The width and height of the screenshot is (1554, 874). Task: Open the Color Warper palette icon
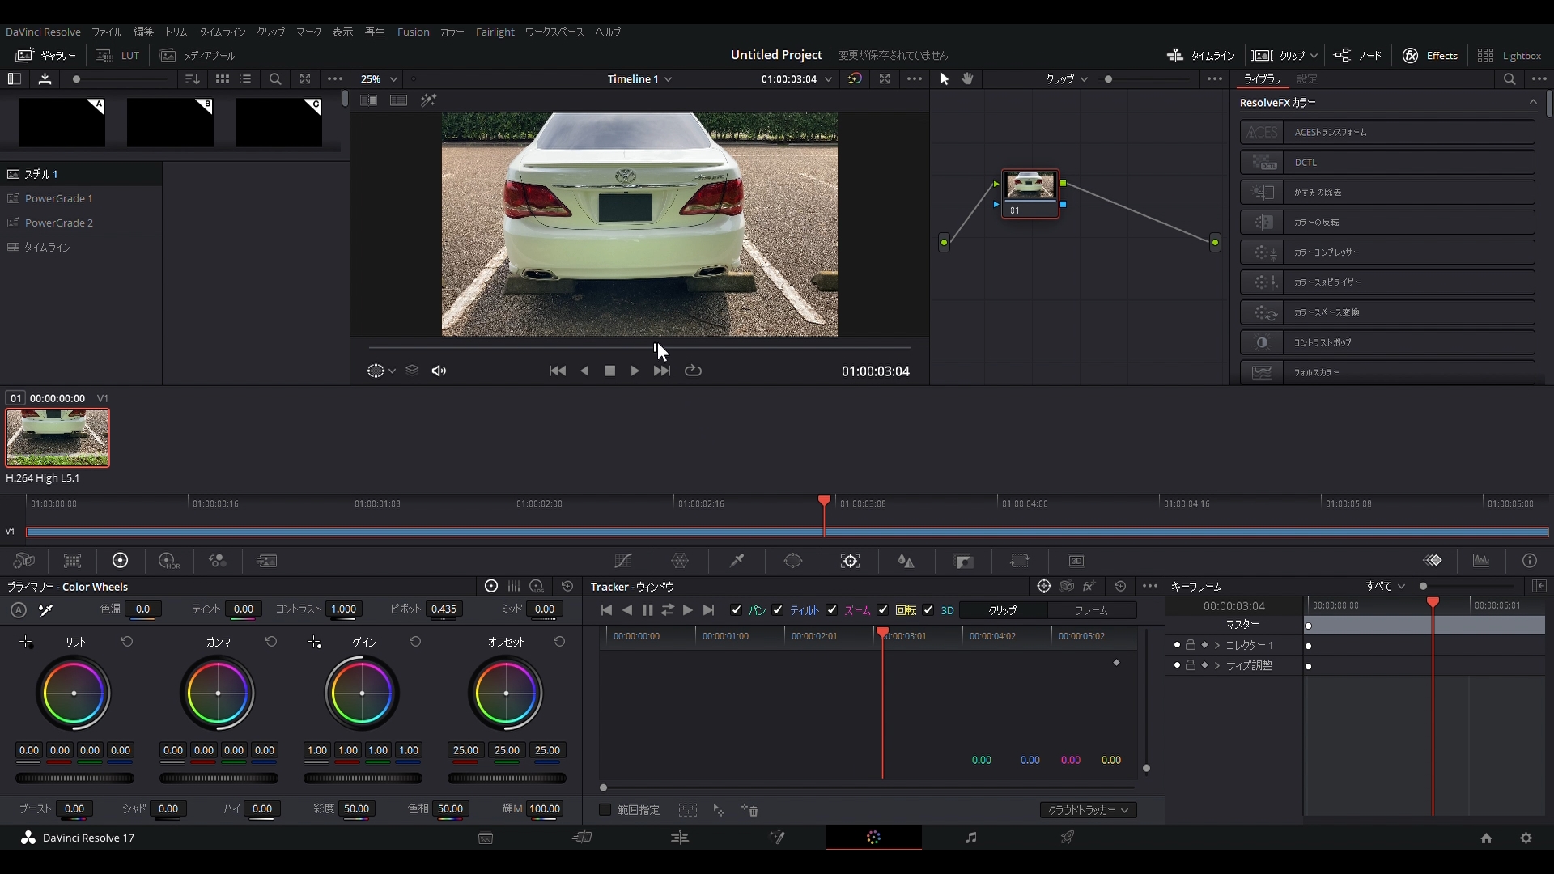coord(680,561)
